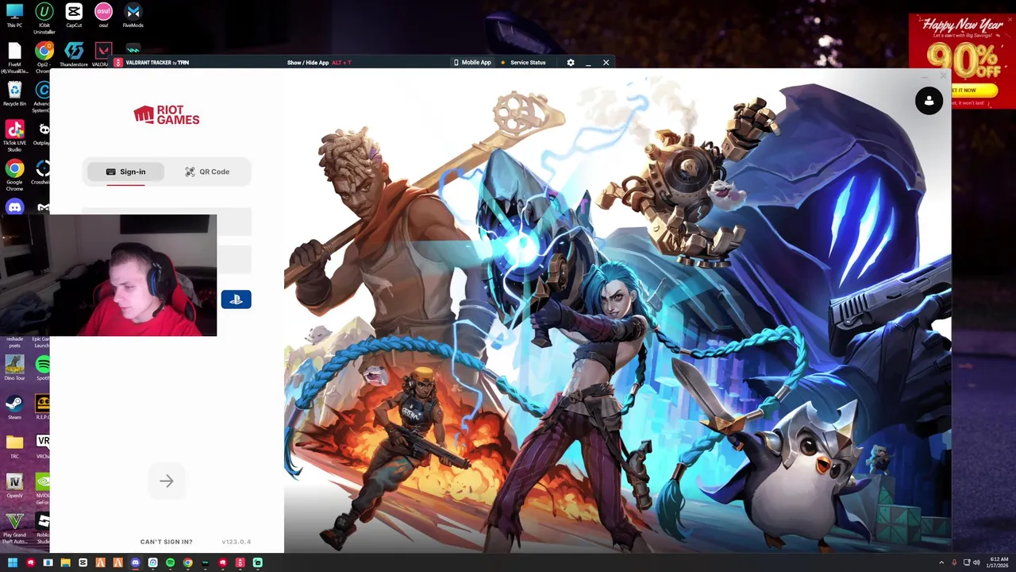Open the Windows Start menu
Viewport: 1016px width, 572px height.
pos(13,562)
